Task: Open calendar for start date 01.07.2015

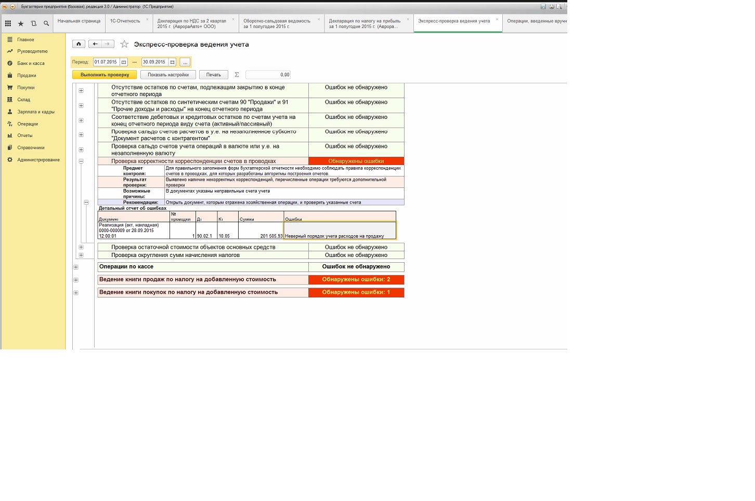Action: (124, 62)
